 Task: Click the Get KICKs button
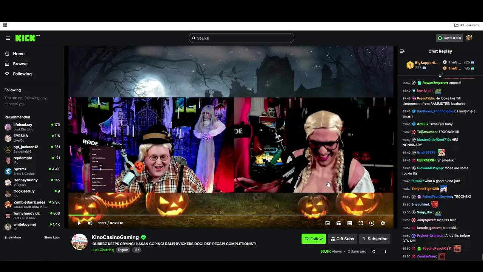[449, 38]
